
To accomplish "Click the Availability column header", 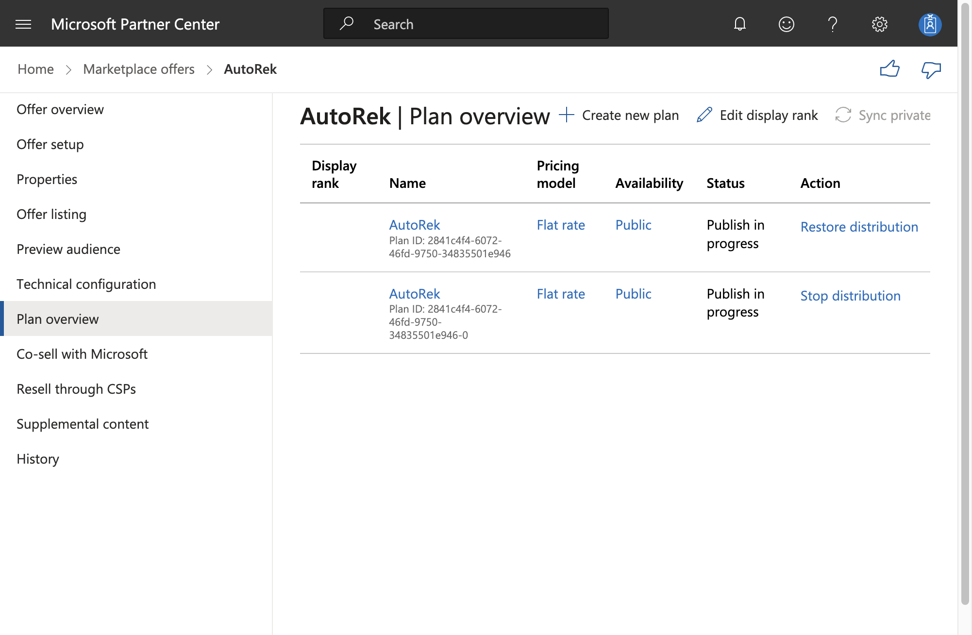I will coord(649,183).
